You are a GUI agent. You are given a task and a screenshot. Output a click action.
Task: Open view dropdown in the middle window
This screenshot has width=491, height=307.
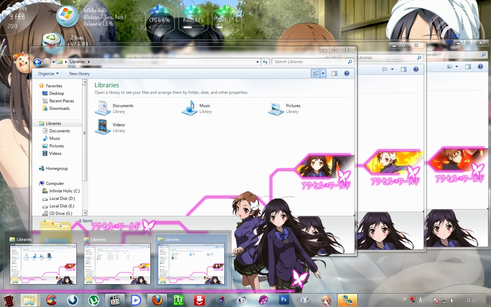pos(392,69)
